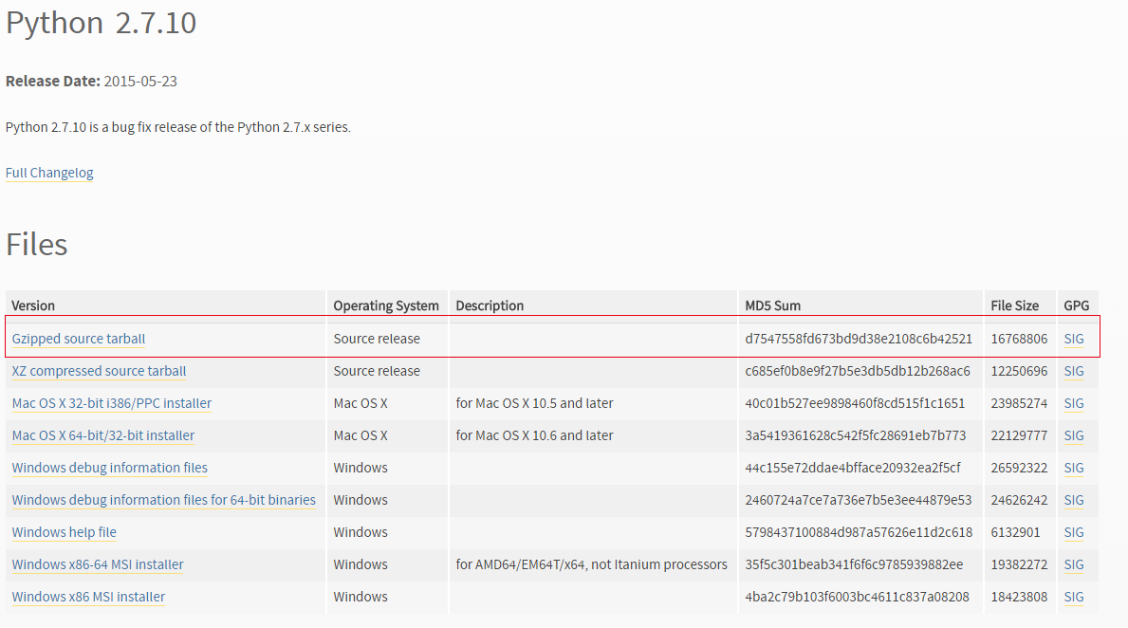Click 'Windows' in the Windows help file row
The image size is (1128, 628).
361,532
